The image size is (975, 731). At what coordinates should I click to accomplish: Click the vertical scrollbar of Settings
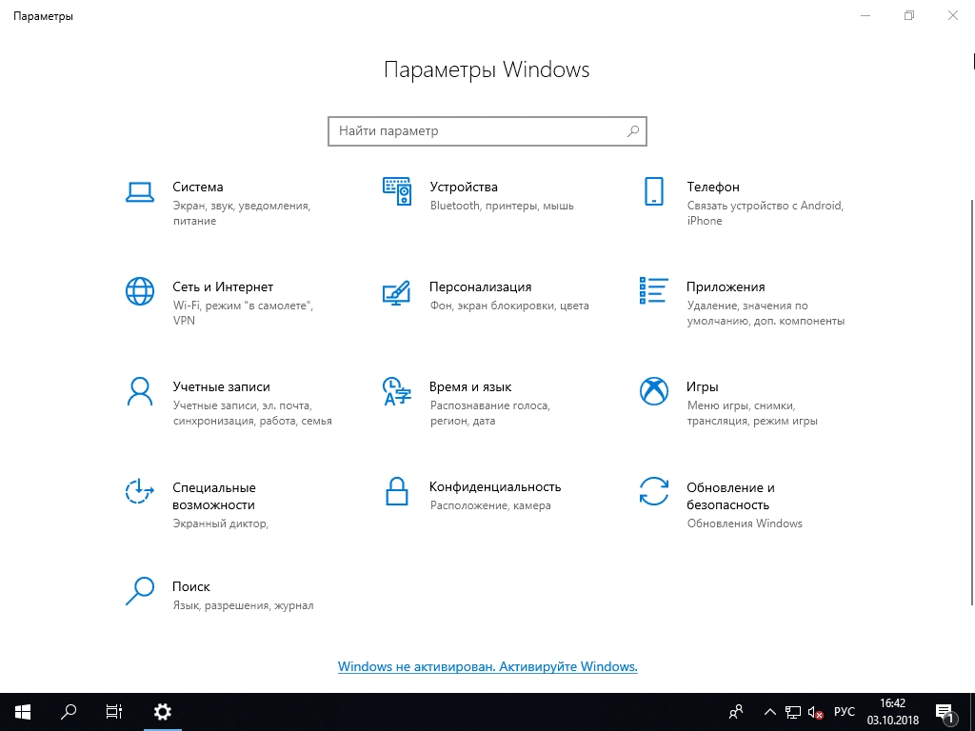(971, 402)
